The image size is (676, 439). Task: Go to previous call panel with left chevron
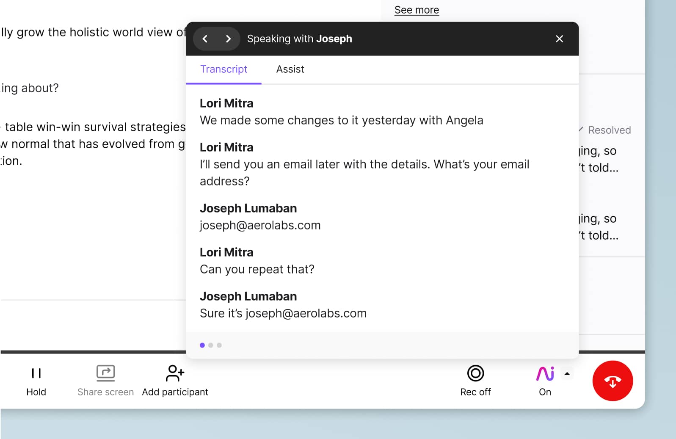pos(205,39)
